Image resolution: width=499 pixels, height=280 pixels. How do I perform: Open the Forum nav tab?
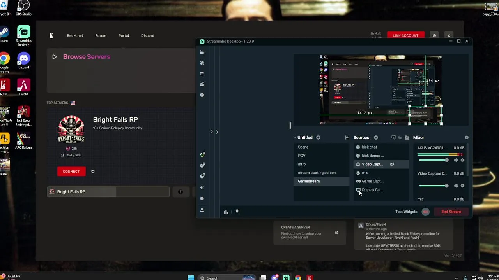(x=101, y=35)
